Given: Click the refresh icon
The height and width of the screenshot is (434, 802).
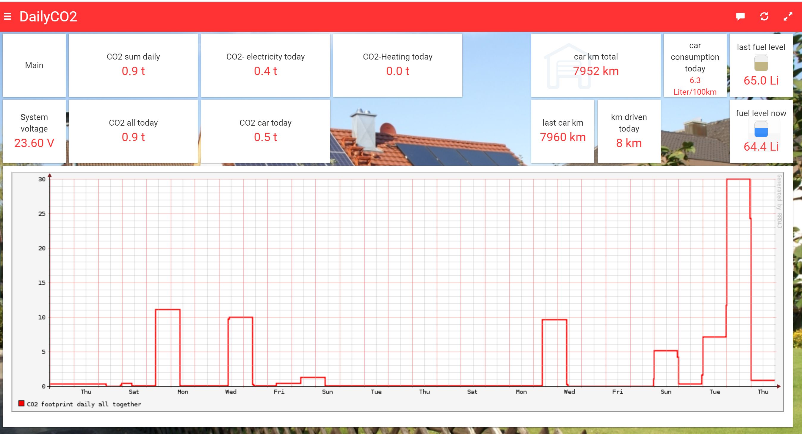Looking at the screenshot, I should (764, 16).
